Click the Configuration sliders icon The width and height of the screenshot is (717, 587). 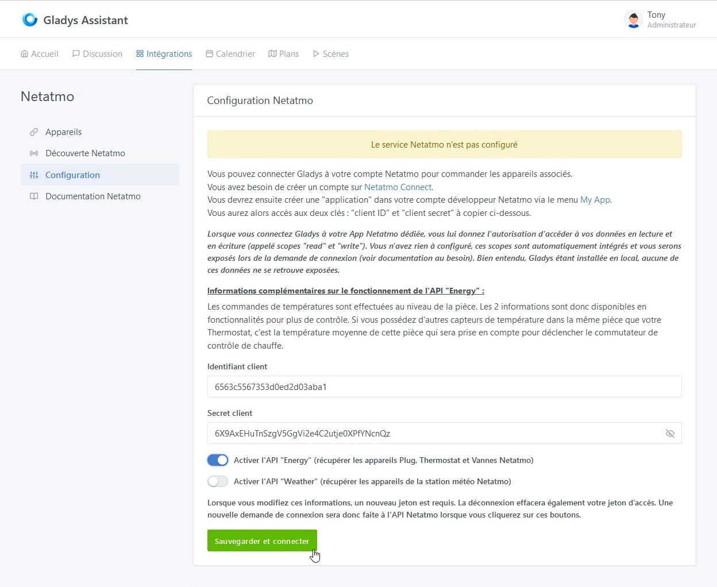[34, 175]
